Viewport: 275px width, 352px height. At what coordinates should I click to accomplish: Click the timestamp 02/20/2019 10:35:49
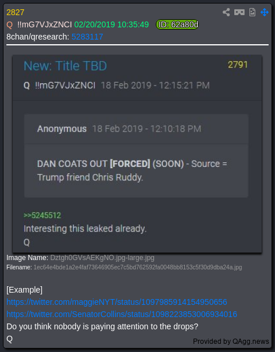pos(112,24)
